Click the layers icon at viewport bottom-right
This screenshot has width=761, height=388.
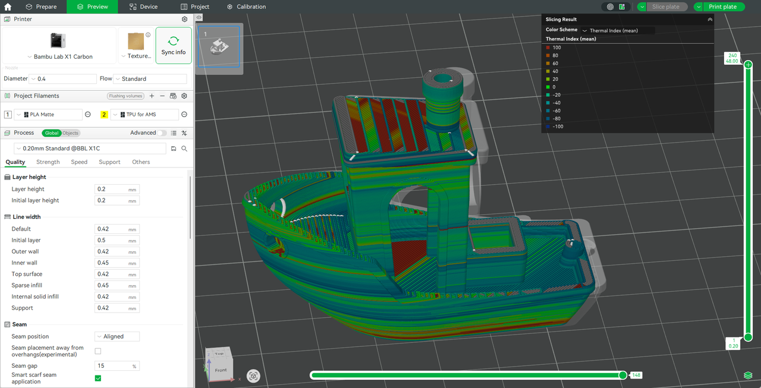click(748, 376)
